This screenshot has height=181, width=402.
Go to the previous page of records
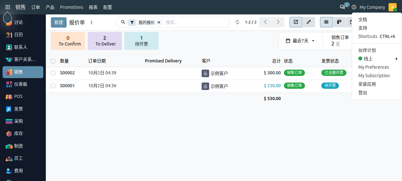[x=265, y=22]
